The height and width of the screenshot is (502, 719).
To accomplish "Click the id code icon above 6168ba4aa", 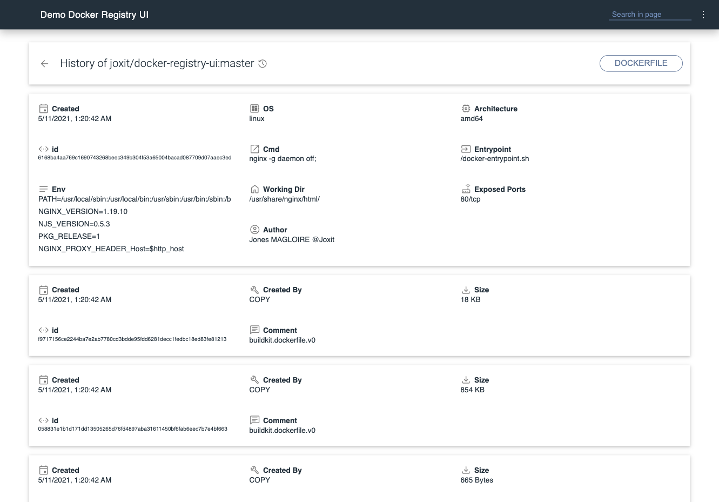I will click(x=44, y=149).
